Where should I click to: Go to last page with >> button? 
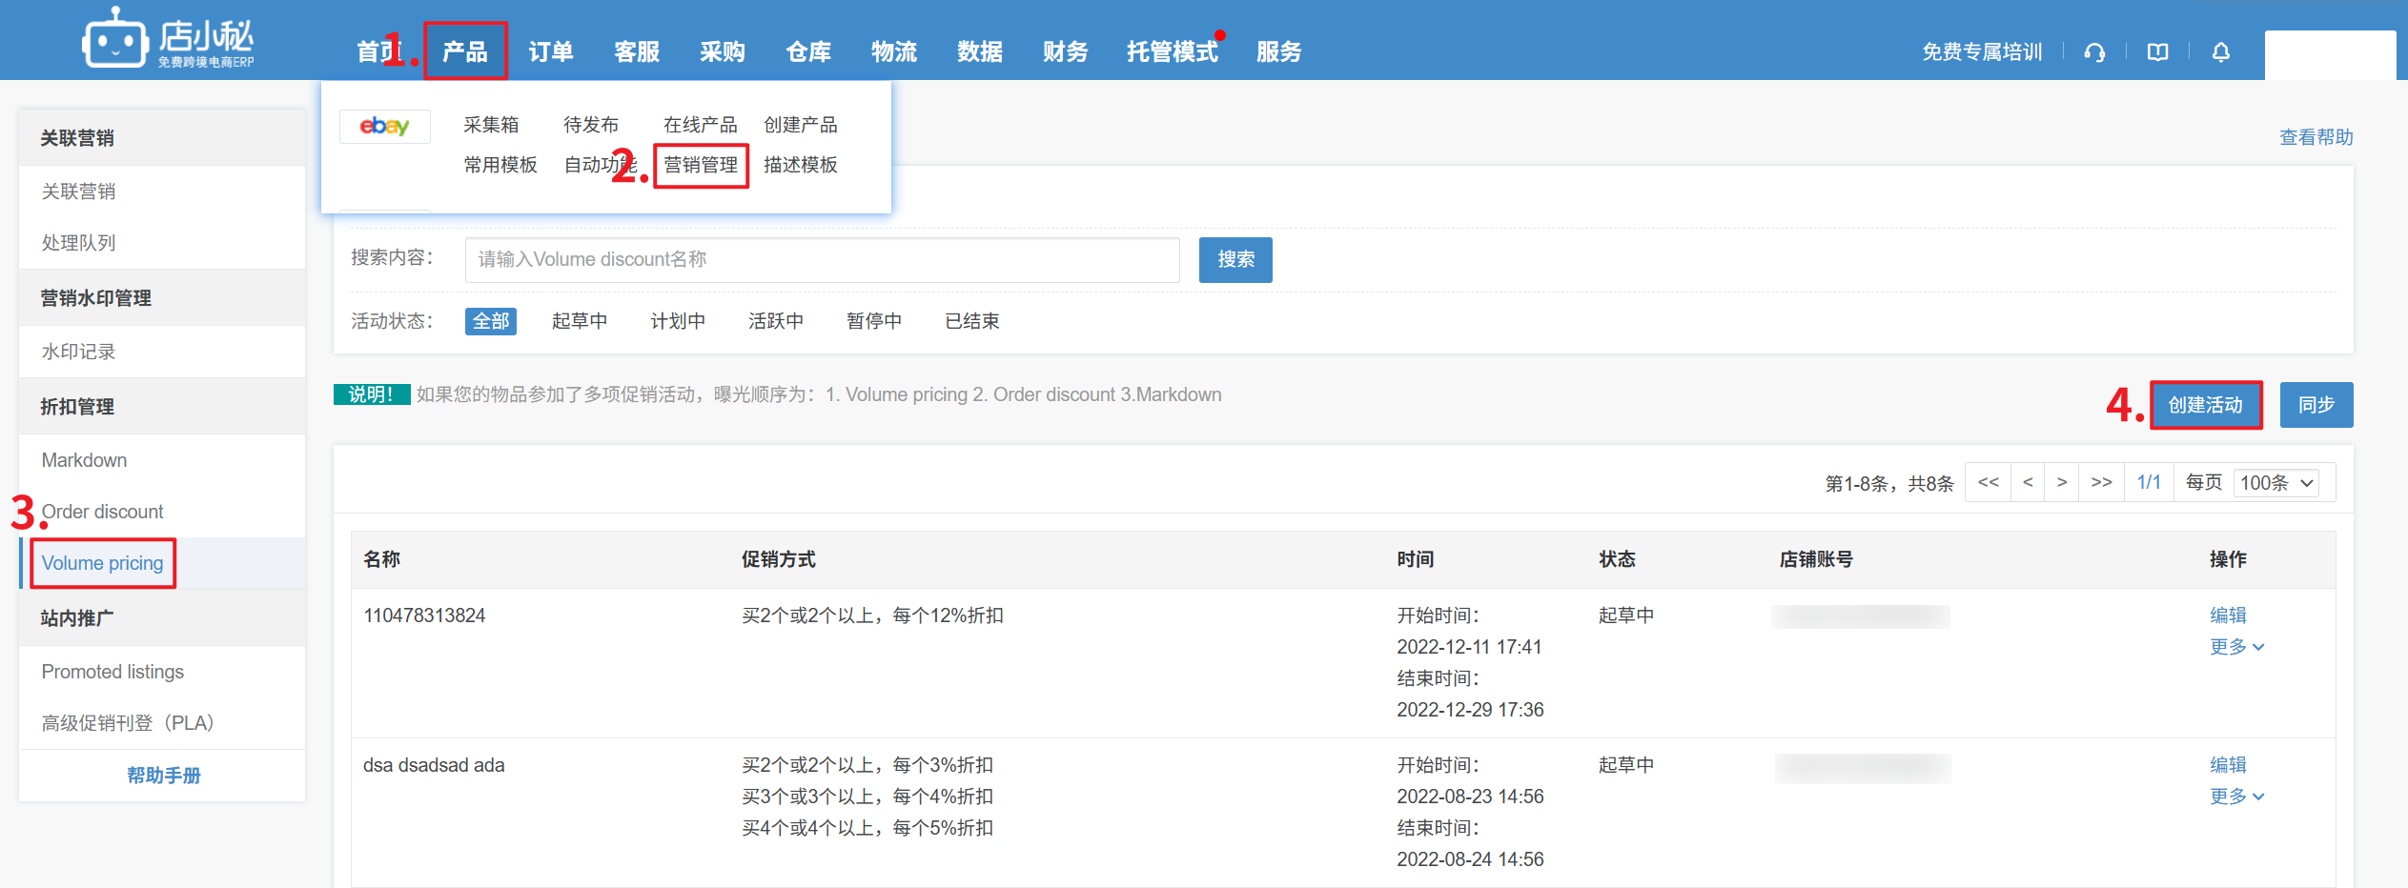pyautogui.click(x=2101, y=482)
